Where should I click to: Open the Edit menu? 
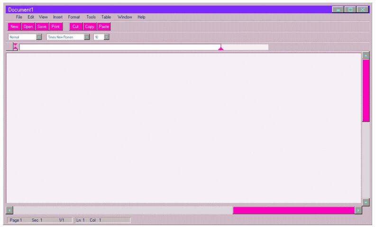[x=31, y=17]
